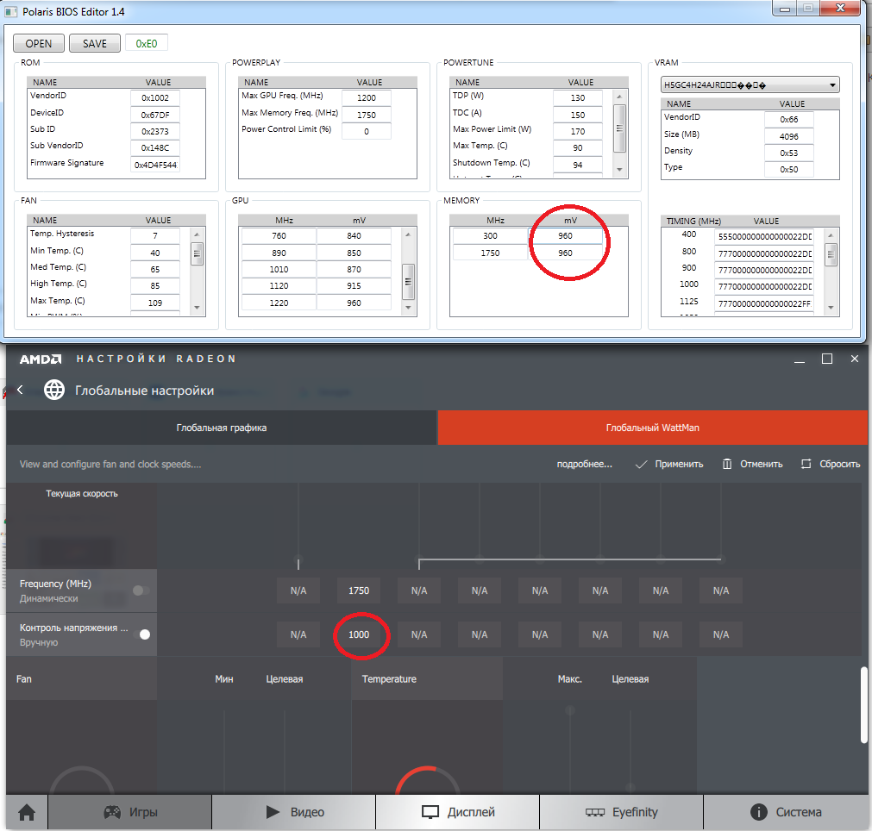Click the first N/A frequency state box

tap(298, 590)
